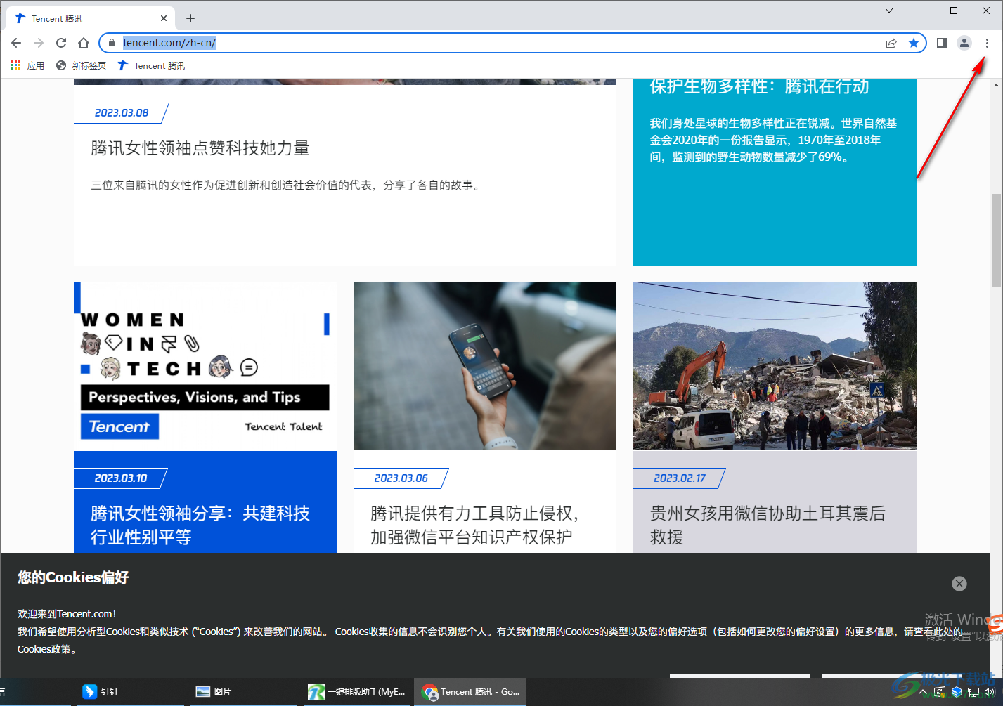1003x706 pixels.
Task: Open article 腾讯提供有力工具防止侵权
Action: tap(474, 525)
